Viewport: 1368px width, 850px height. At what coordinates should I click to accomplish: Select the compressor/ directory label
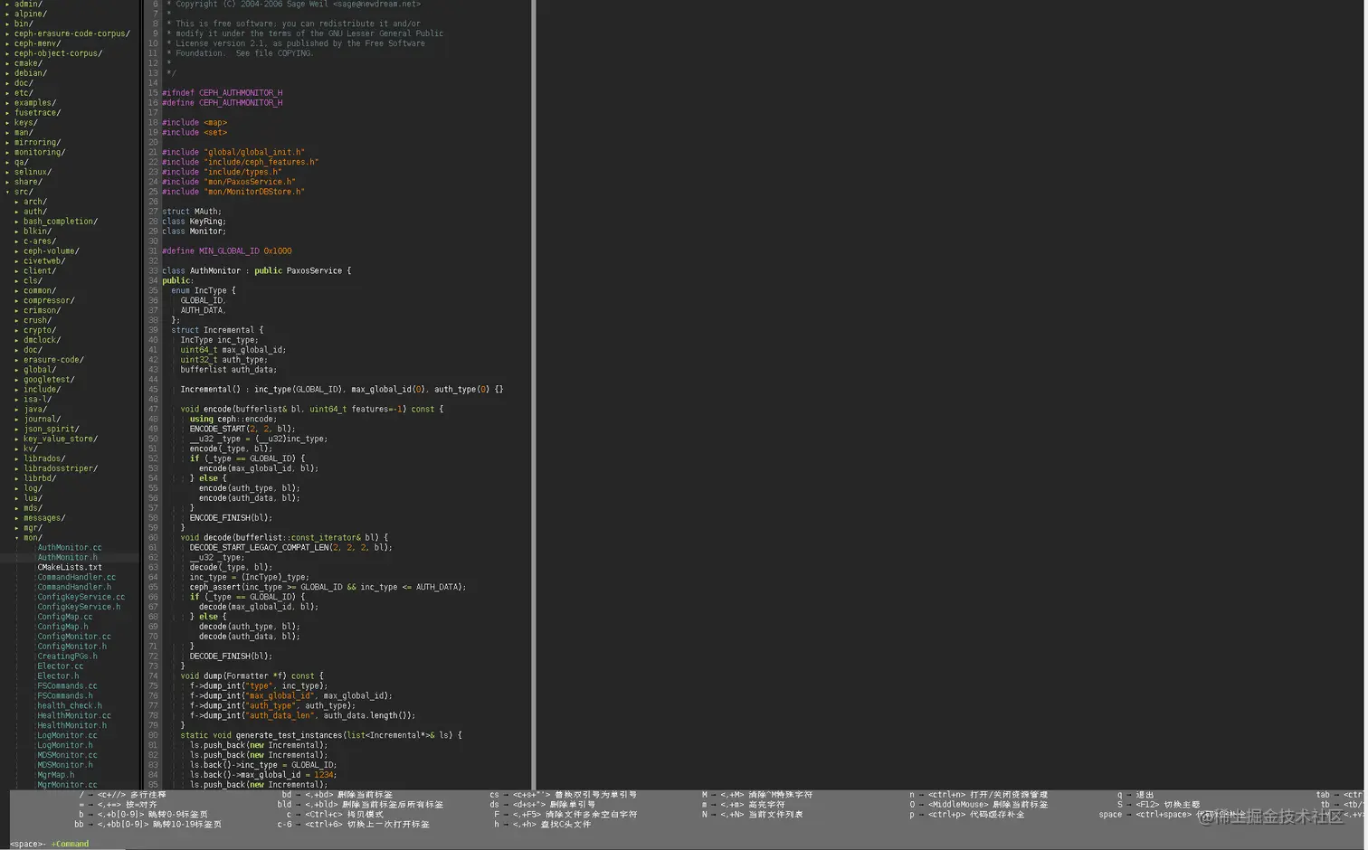pos(49,300)
